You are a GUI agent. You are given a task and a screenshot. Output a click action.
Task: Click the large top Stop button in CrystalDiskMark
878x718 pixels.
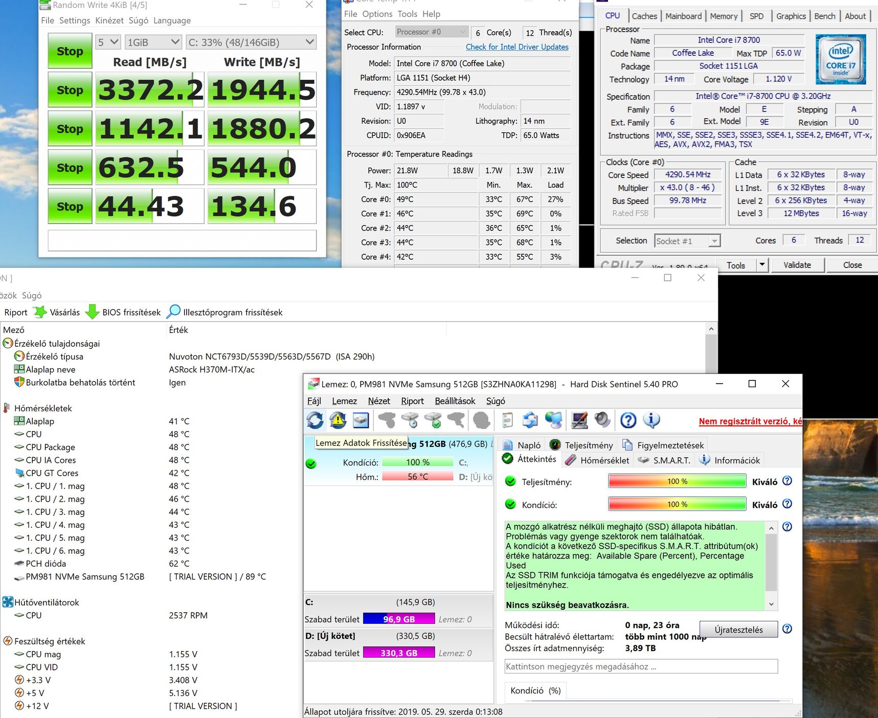point(70,51)
